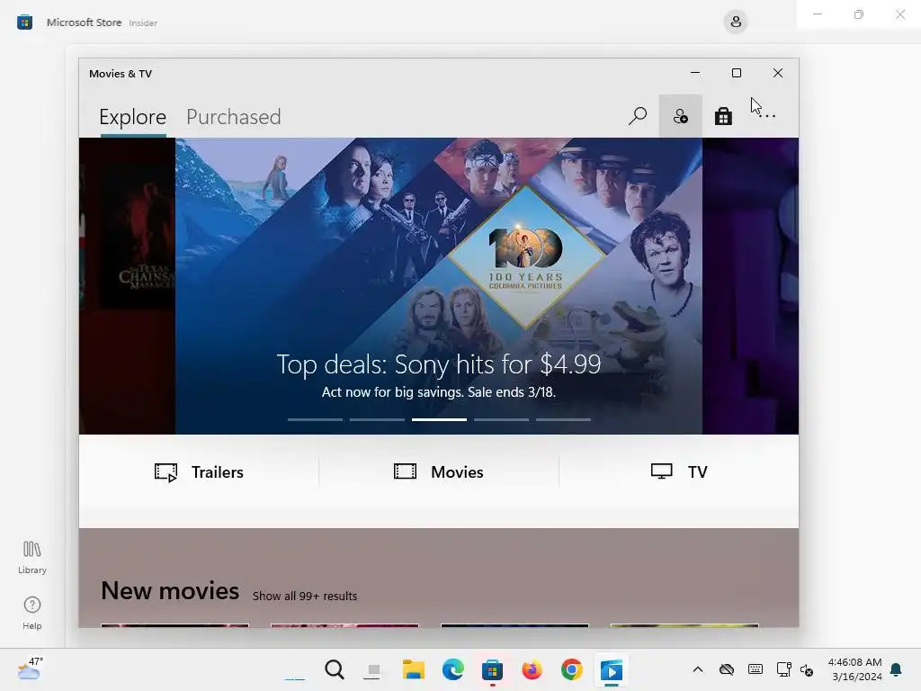Minimize the Movies & TV window

[695, 73]
